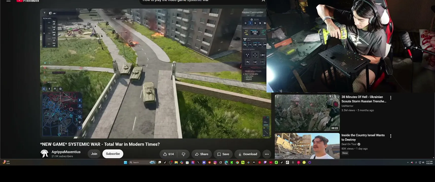Join the AgrippaMaxentius channel membership
The width and height of the screenshot is (435, 182).
point(94,154)
